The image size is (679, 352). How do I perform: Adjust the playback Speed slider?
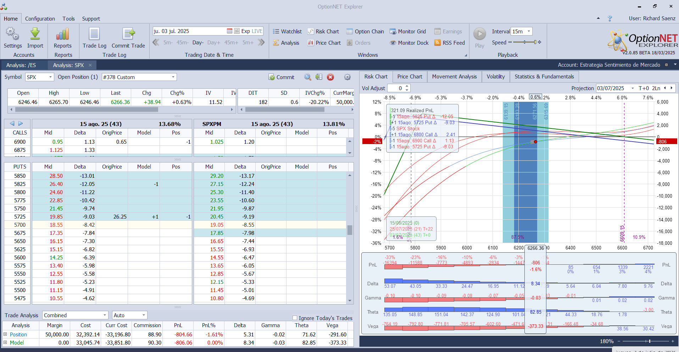tap(525, 42)
